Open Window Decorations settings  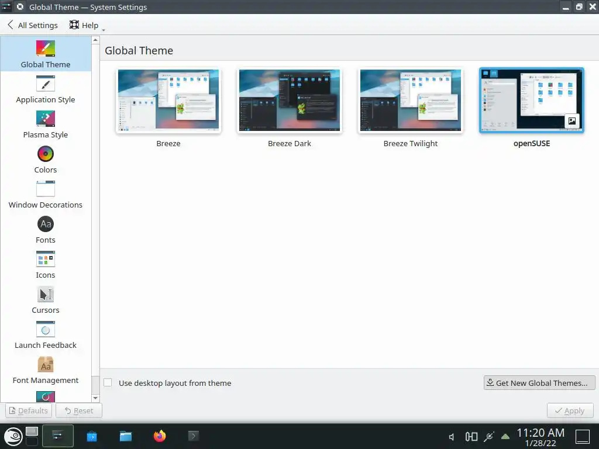tap(46, 195)
